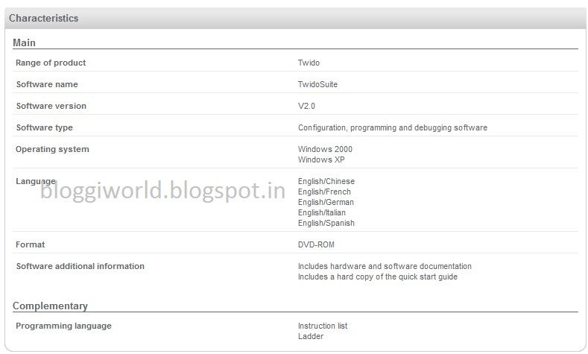588x354 pixels.
Task: Select the Instruction list value
Action: (x=323, y=326)
